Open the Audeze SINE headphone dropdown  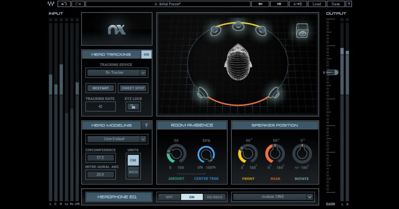point(273,197)
